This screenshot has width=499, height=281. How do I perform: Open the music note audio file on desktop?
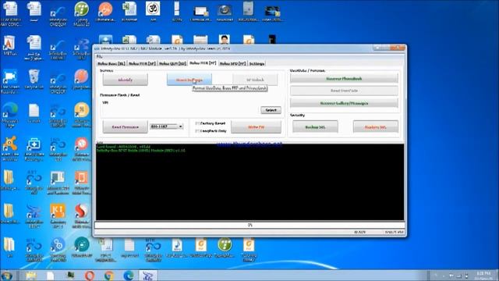pyautogui.click(x=177, y=247)
